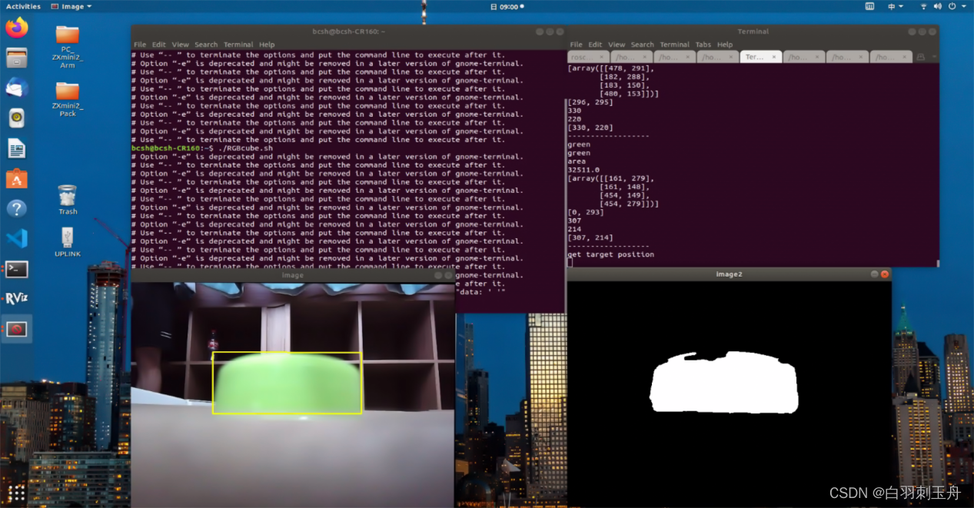This screenshot has height=508, width=974.
Task: Open LibreOffice Writer in the dock
Action: pos(16,148)
